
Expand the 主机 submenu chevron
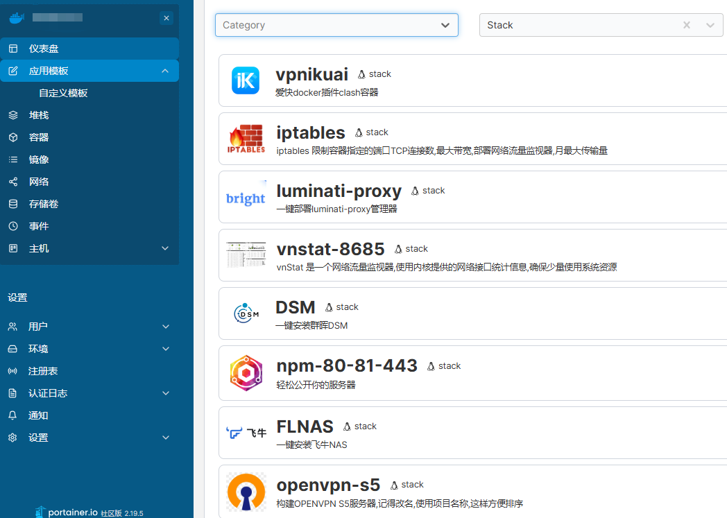tap(165, 249)
